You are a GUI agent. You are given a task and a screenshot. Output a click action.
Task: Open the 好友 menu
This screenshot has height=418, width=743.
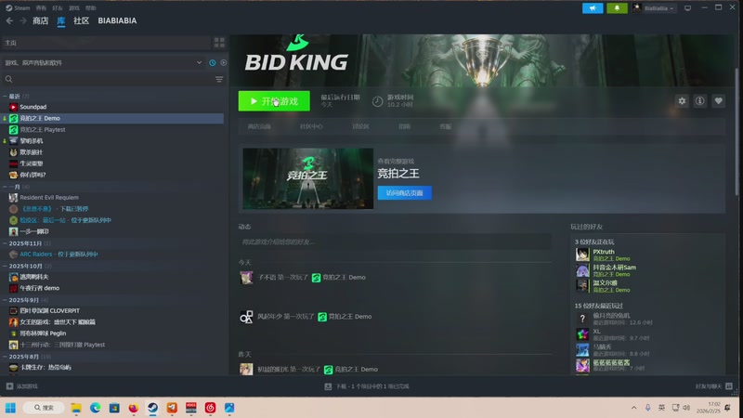[58, 8]
